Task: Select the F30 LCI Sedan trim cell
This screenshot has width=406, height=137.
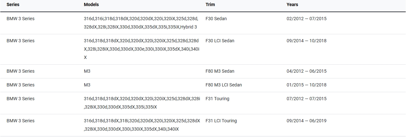Action: tap(220, 41)
